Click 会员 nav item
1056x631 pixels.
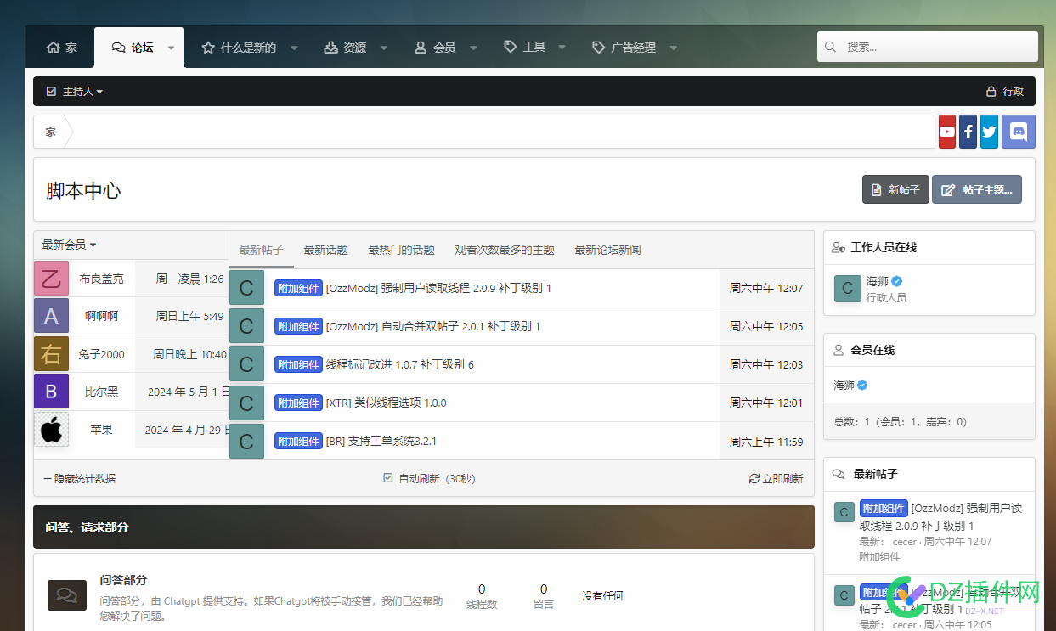point(436,48)
